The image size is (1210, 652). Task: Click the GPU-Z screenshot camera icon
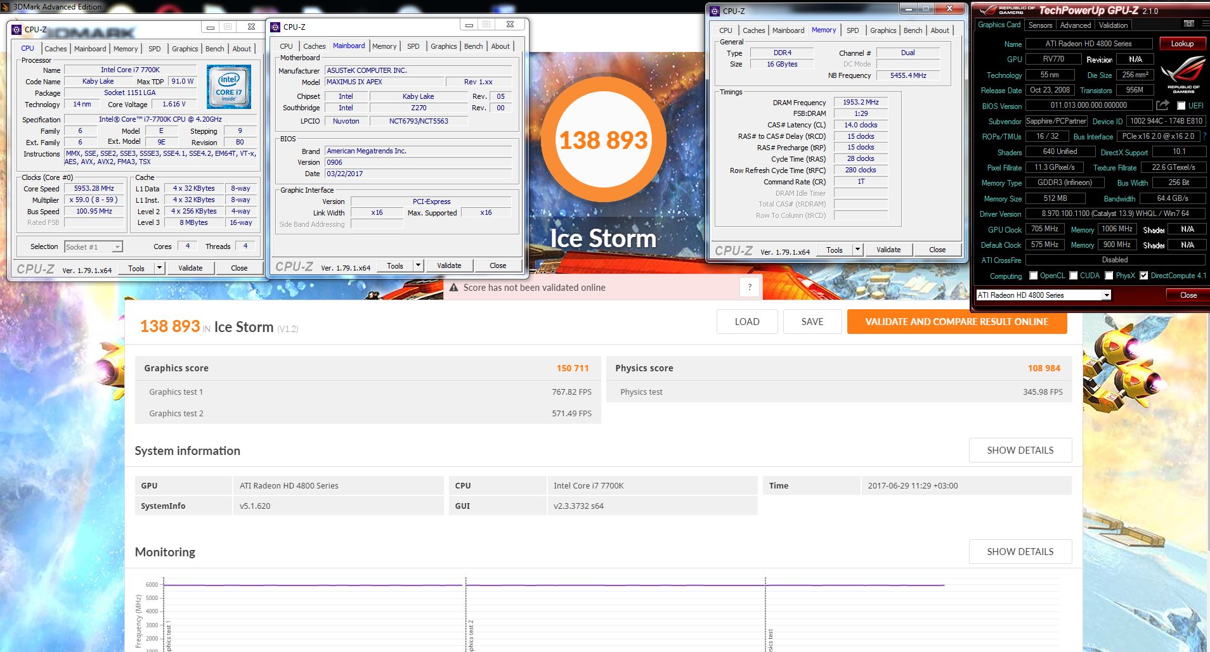coord(1188,24)
